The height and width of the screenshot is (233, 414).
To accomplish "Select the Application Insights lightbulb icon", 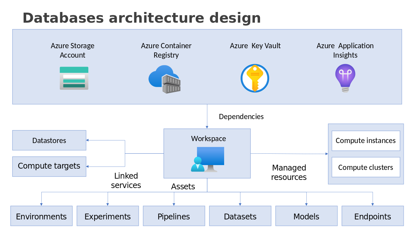I will pos(345,78).
